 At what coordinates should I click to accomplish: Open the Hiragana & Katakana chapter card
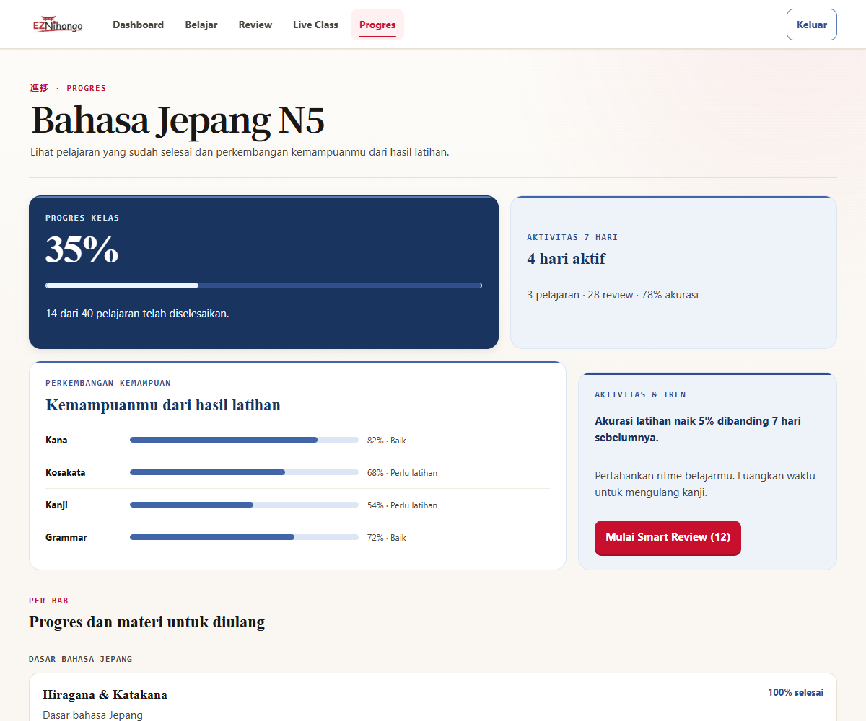(x=433, y=697)
